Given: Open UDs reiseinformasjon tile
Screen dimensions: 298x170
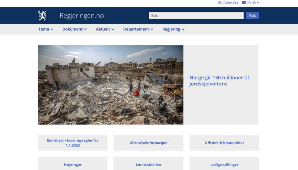Looking at the screenshot, I should pyautogui.click(x=149, y=143).
